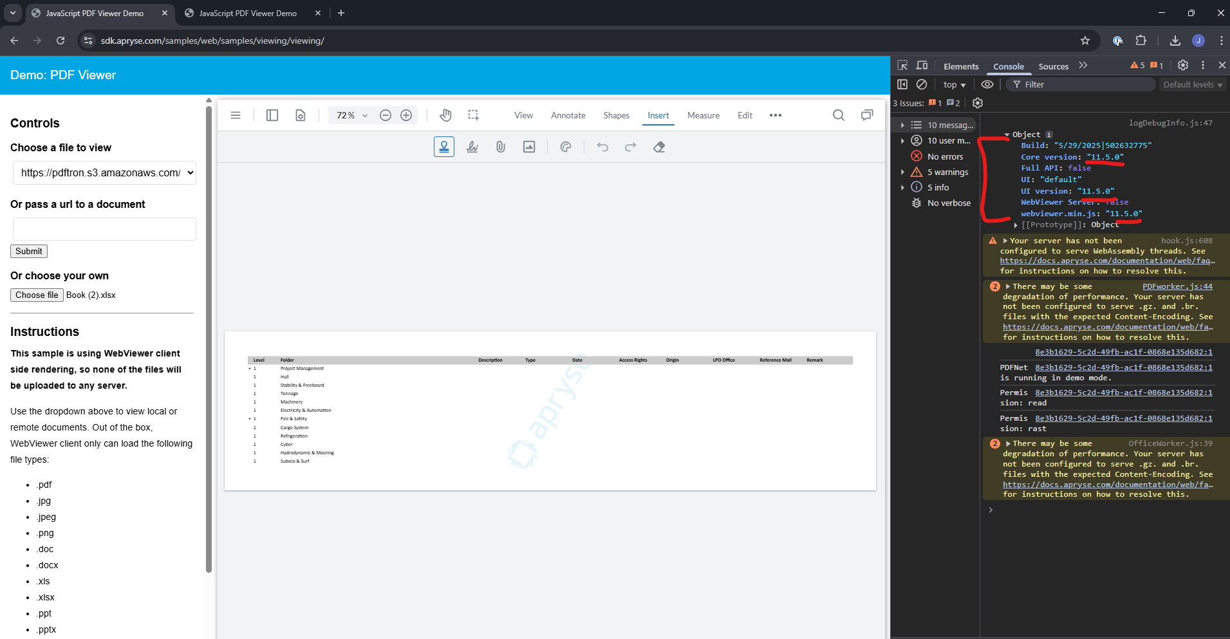Zoom out with the minus button
The image size is (1230, 639).
(x=386, y=115)
